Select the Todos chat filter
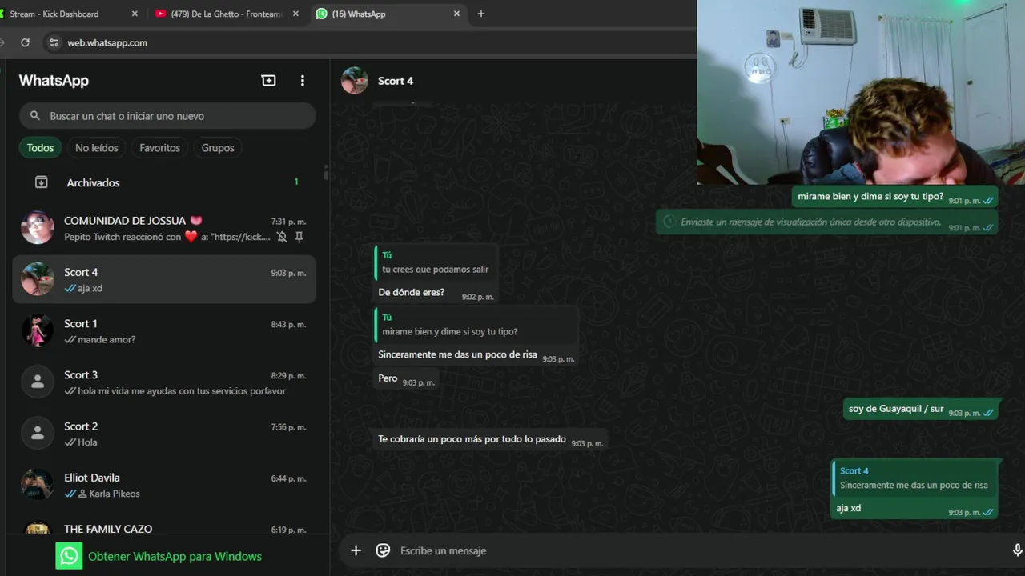The image size is (1025, 576). (x=40, y=148)
